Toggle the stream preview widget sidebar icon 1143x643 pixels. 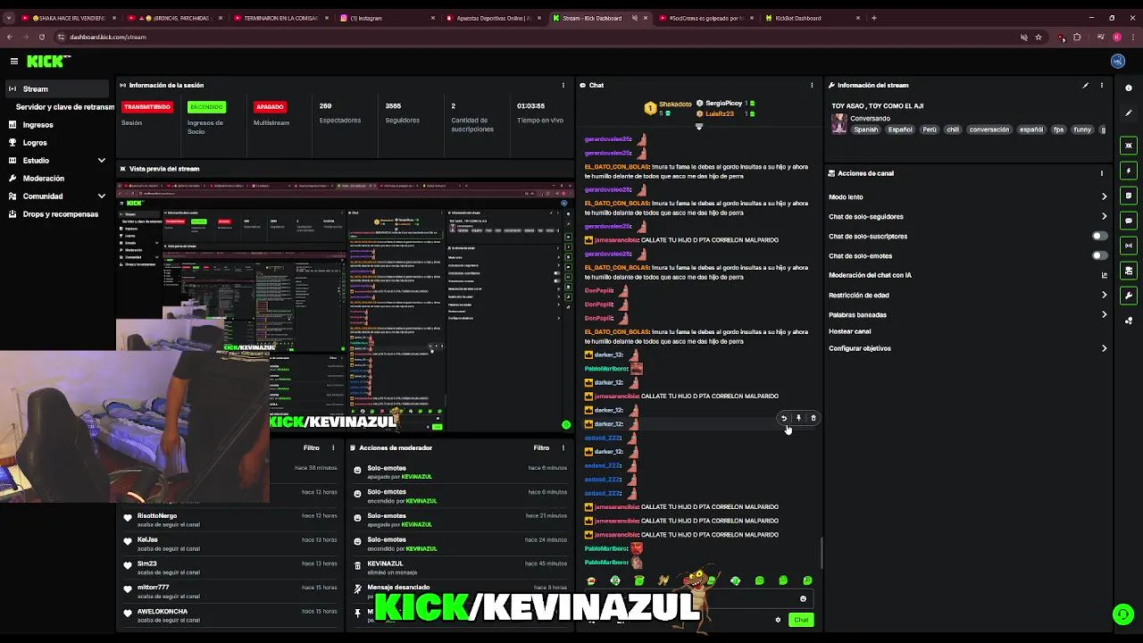pos(1129,146)
